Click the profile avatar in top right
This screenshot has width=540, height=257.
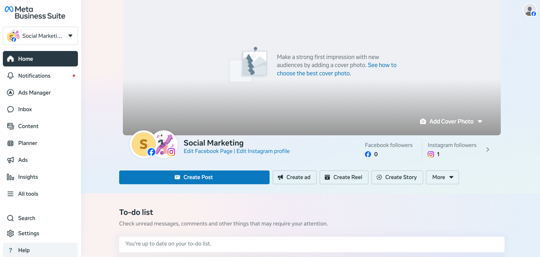point(530,10)
